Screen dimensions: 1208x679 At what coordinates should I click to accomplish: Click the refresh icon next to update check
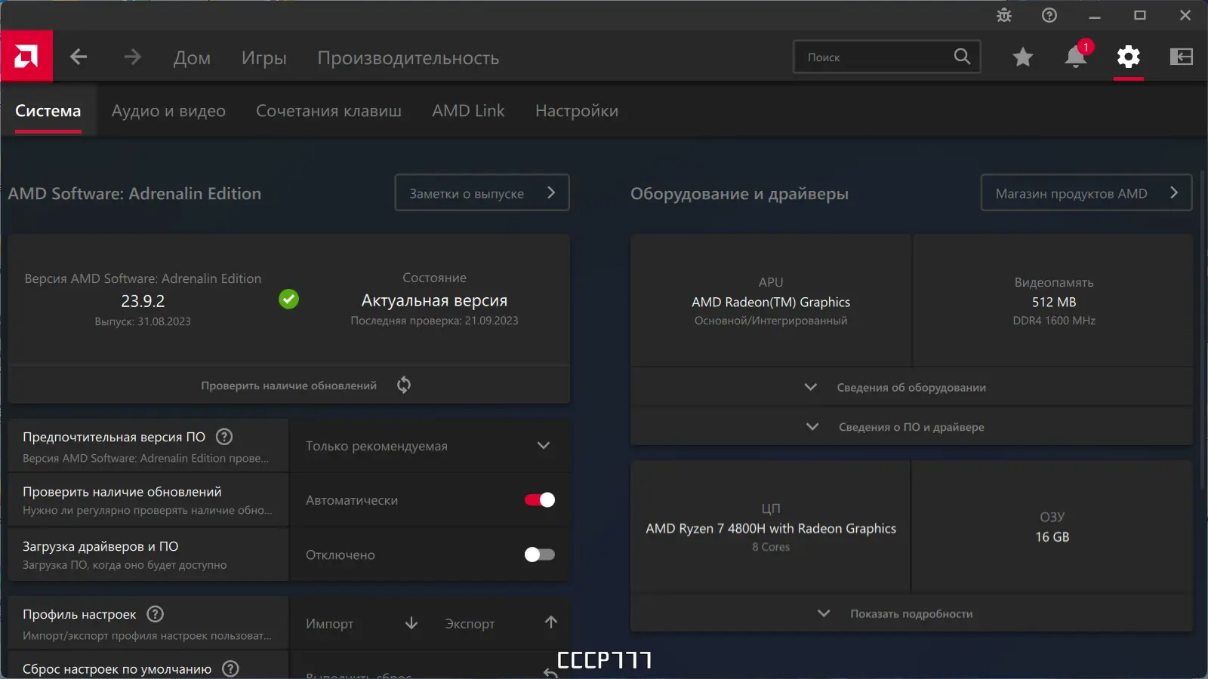pyautogui.click(x=403, y=385)
